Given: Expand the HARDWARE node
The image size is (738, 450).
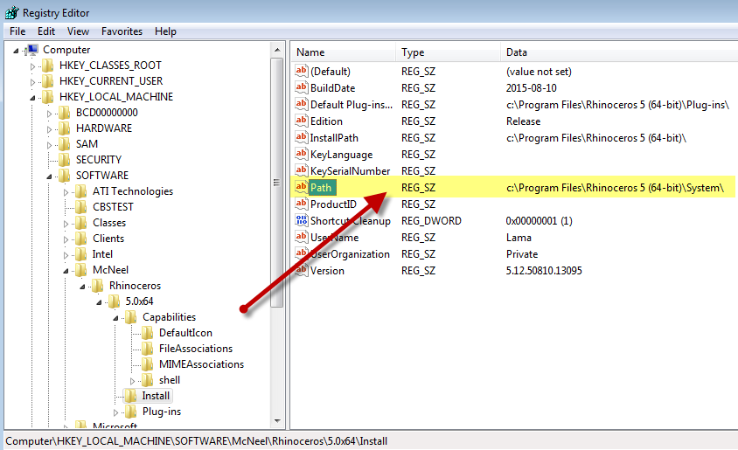Looking at the screenshot, I should coord(49,129).
